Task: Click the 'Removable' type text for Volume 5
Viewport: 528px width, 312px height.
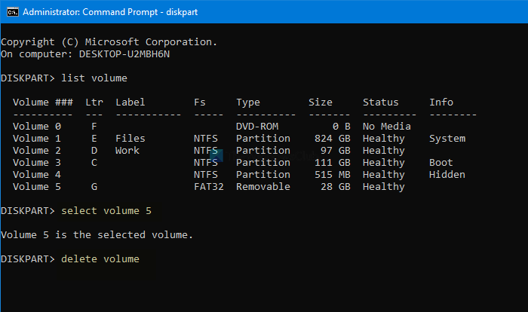Action: 262,187
